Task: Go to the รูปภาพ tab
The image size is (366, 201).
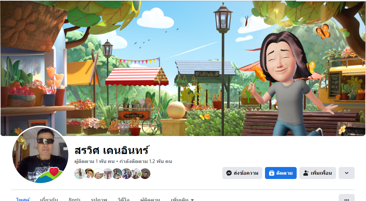Action: (x=99, y=199)
